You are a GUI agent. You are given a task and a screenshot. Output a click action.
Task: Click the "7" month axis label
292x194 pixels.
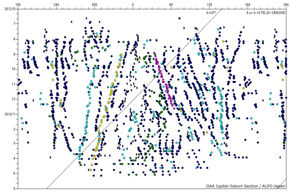click(14, 24)
